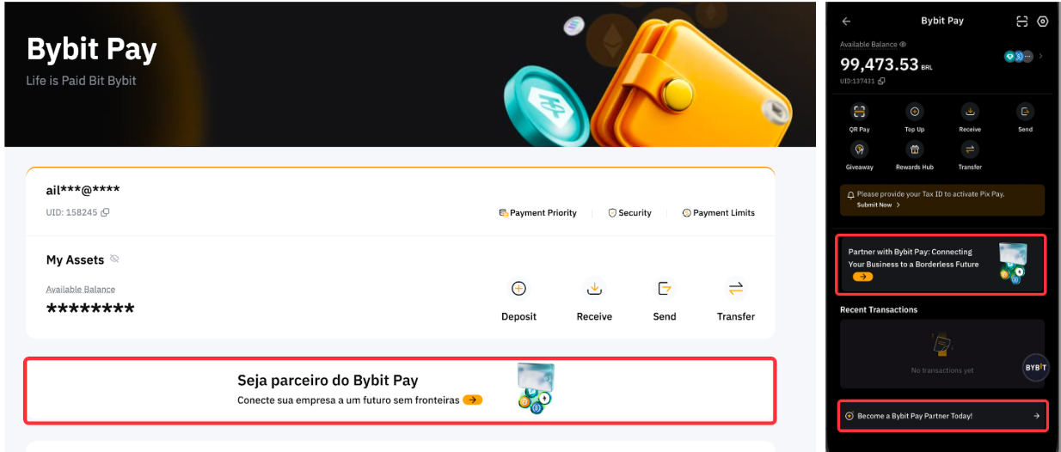
Task: Open the Giveaway icon
Action: [x=859, y=149]
